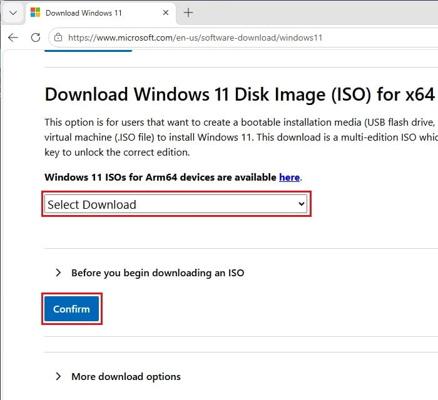The width and height of the screenshot is (438, 400).
Task: Open the tab list chevron dropdown
Action: coord(13,13)
